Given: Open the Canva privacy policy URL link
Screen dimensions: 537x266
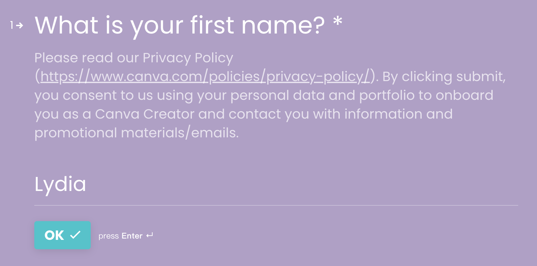Looking at the screenshot, I should coord(205,77).
